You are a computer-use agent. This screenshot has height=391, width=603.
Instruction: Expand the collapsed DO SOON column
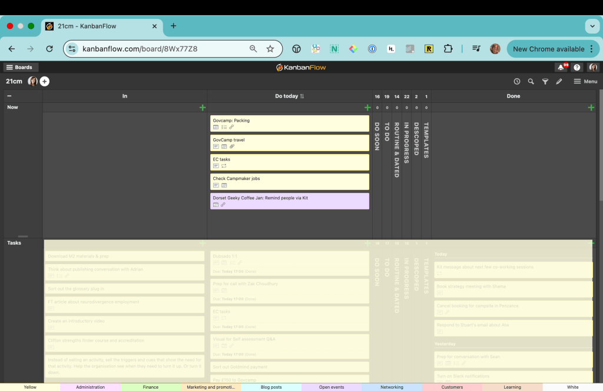(x=377, y=141)
